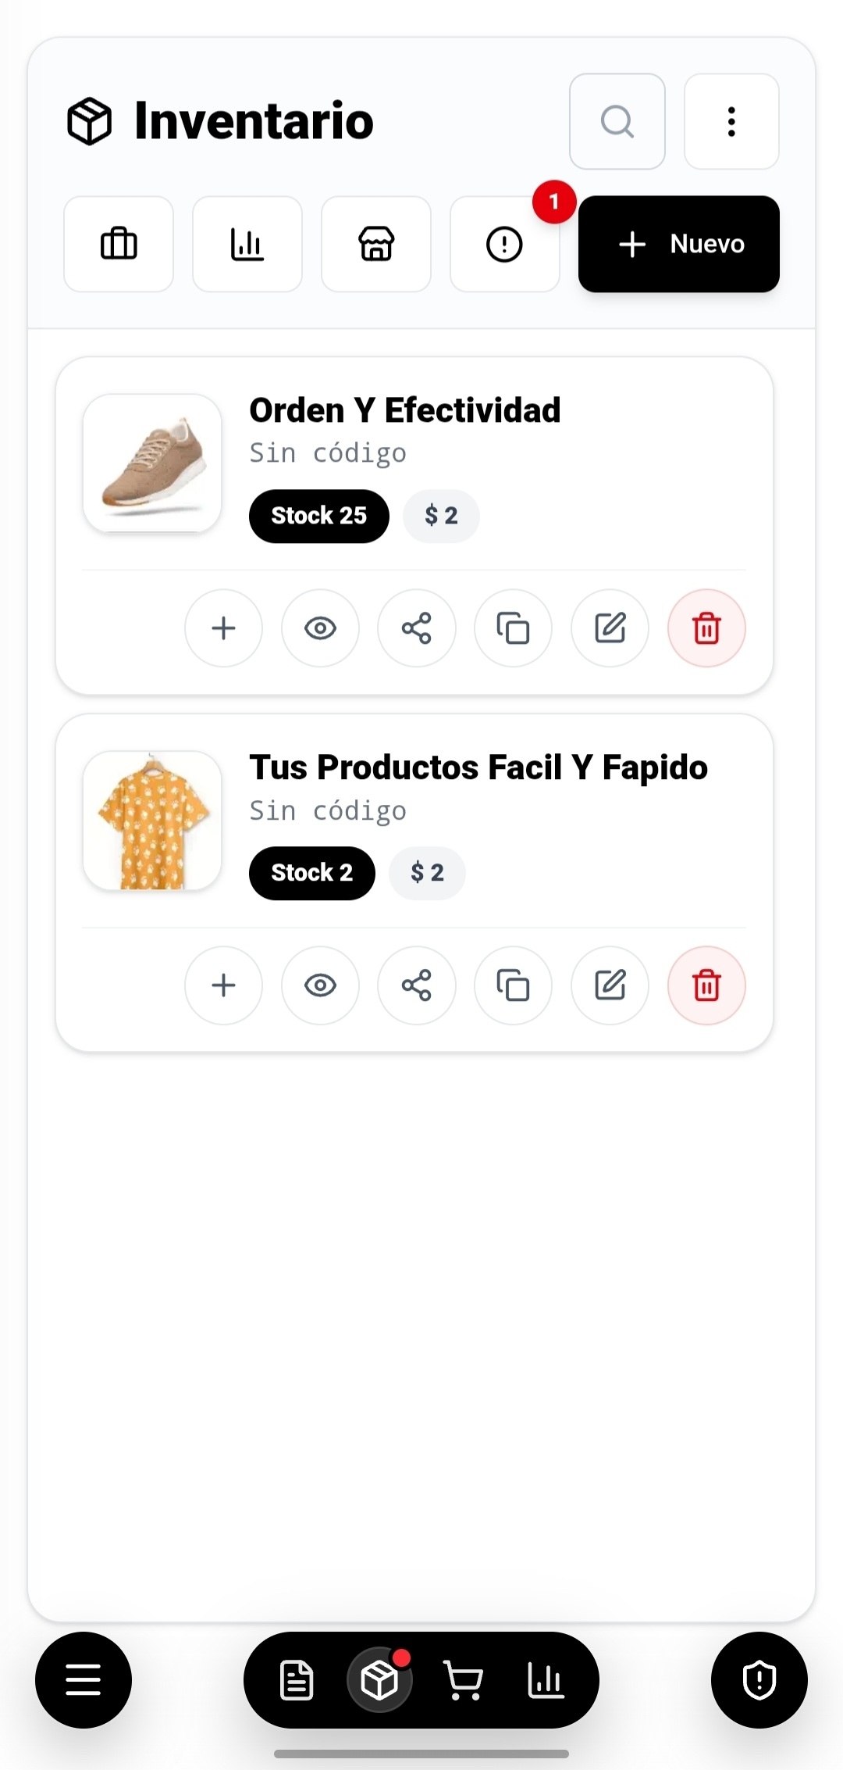Viewport: 843px width, 1770px height.
Task: Select the yellow t-shirt product thumbnail
Action: pos(152,821)
